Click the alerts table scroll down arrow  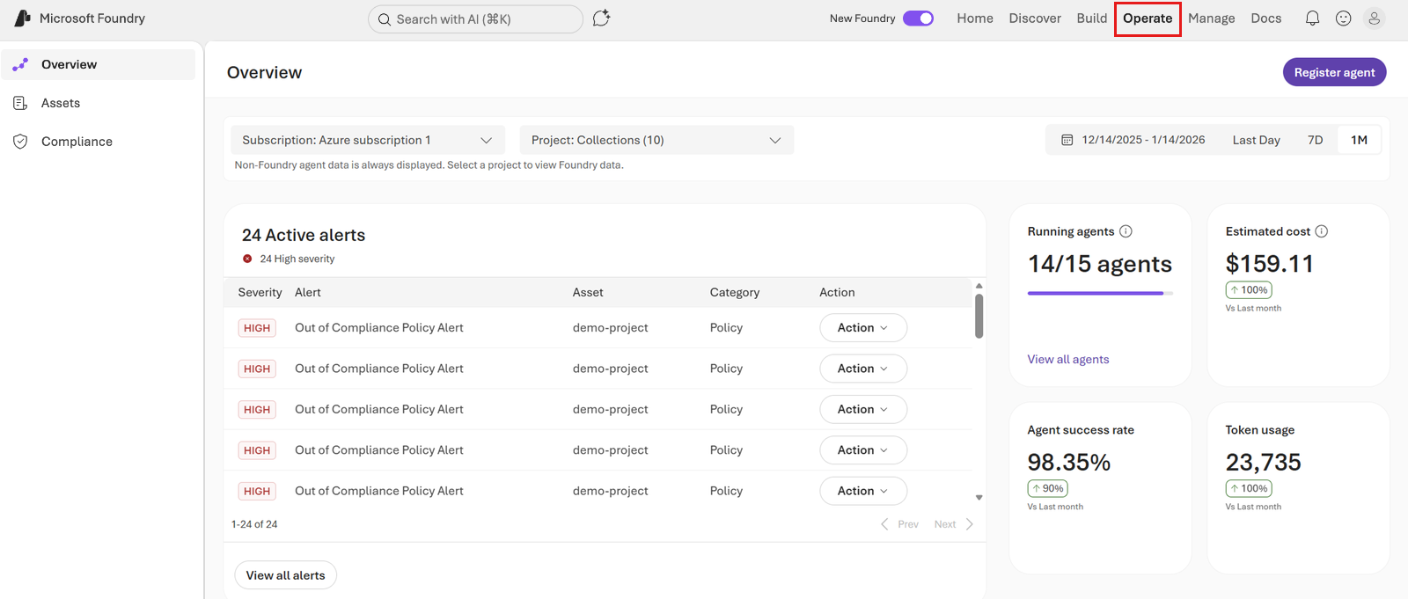click(x=979, y=498)
